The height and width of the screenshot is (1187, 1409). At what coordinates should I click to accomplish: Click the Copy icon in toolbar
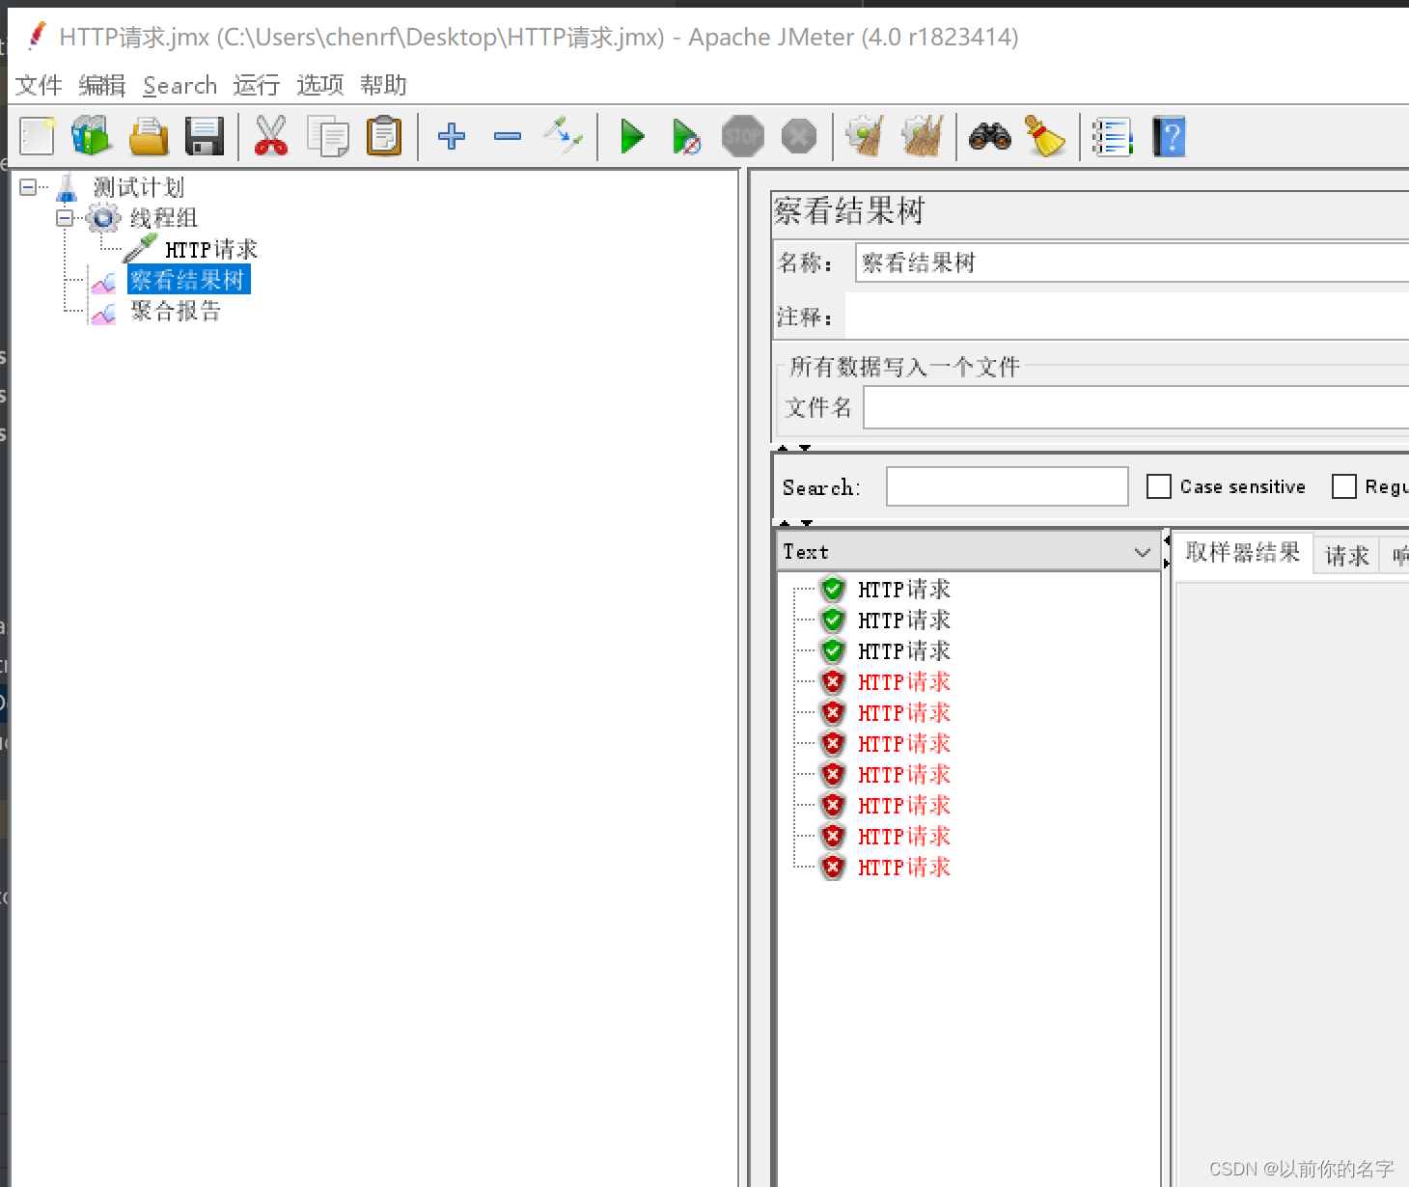coord(328,136)
